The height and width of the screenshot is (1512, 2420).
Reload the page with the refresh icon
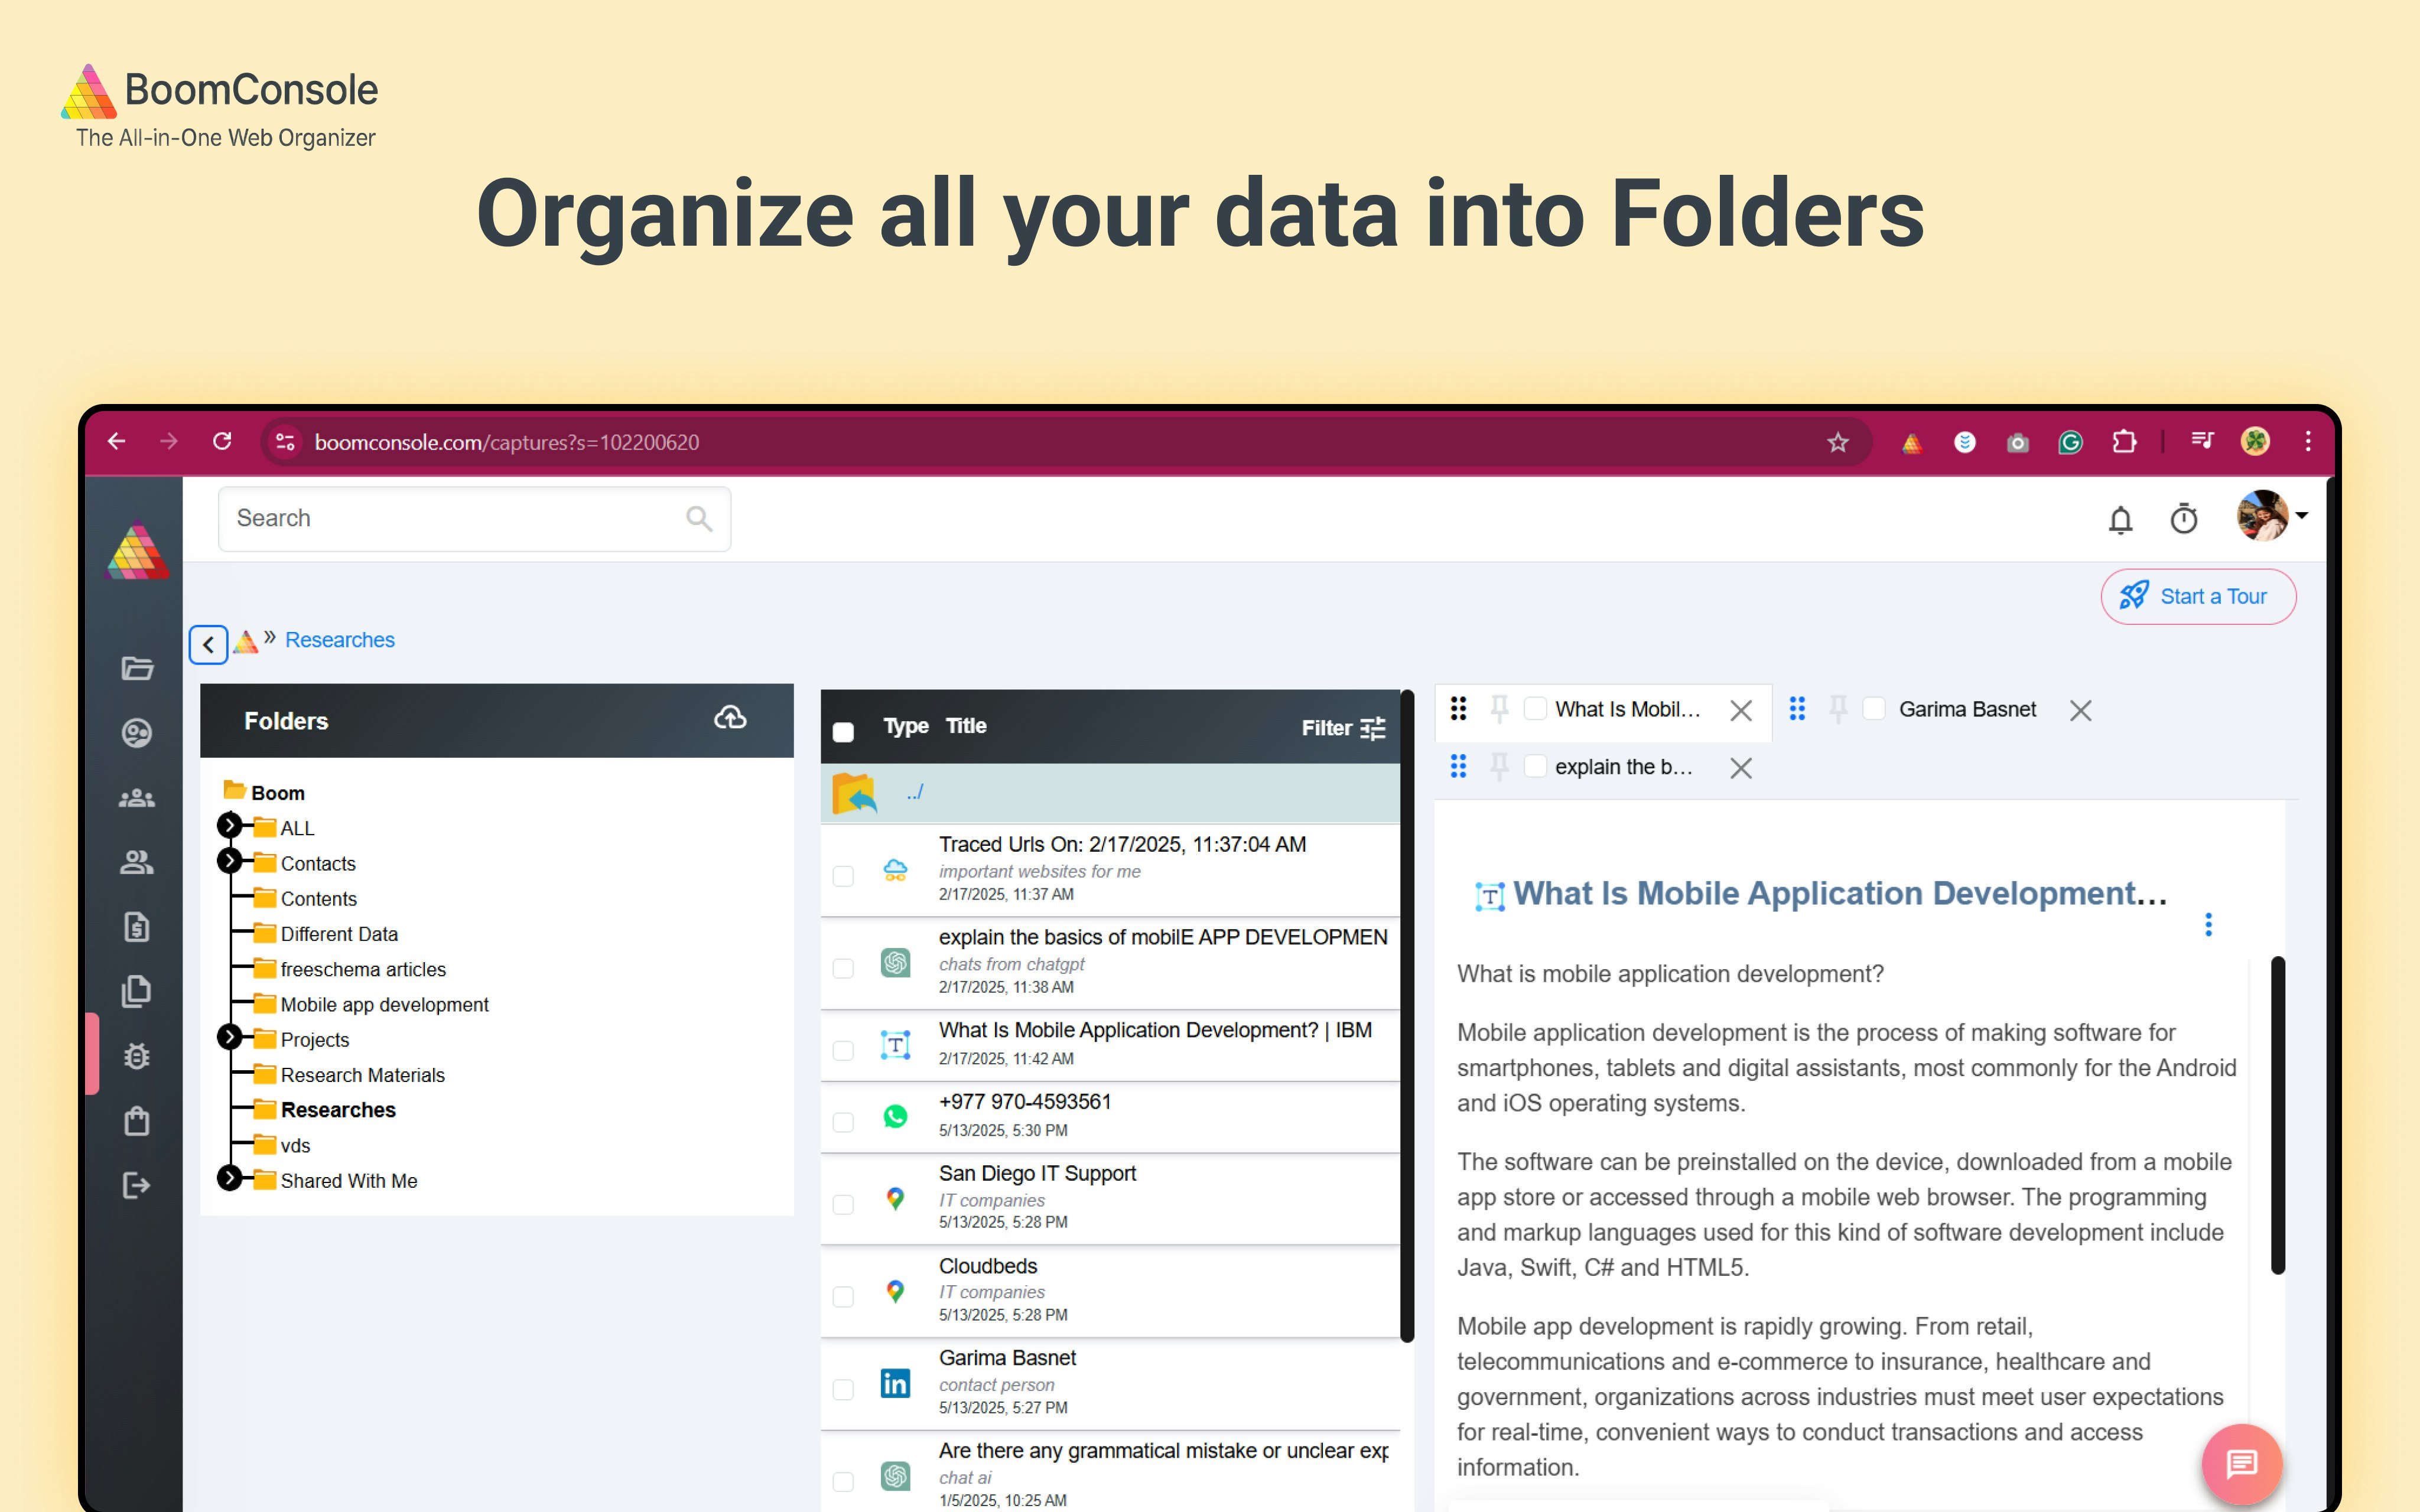click(x=222, y=441)
